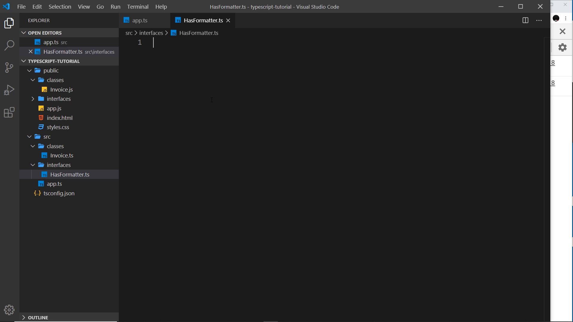This screenshot has height=322, width=573.
Task: Open the Help menu
Action: (x=161, y=7)
